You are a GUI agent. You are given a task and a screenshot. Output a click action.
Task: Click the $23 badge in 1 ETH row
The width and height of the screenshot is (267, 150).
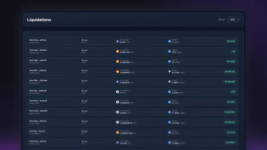(233, 92)
